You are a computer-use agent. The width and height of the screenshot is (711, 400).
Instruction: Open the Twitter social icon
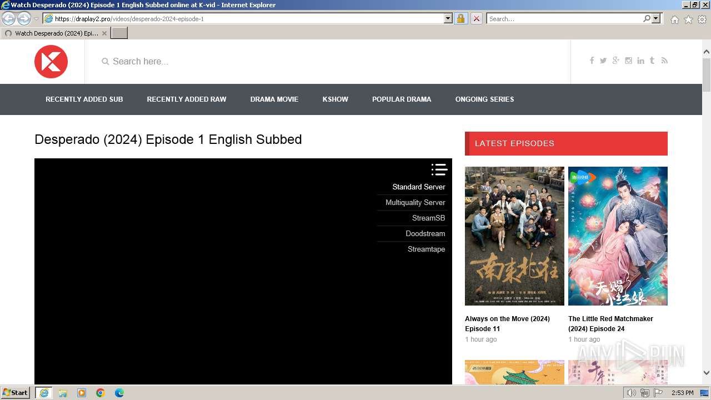click(x=603, y=61)
